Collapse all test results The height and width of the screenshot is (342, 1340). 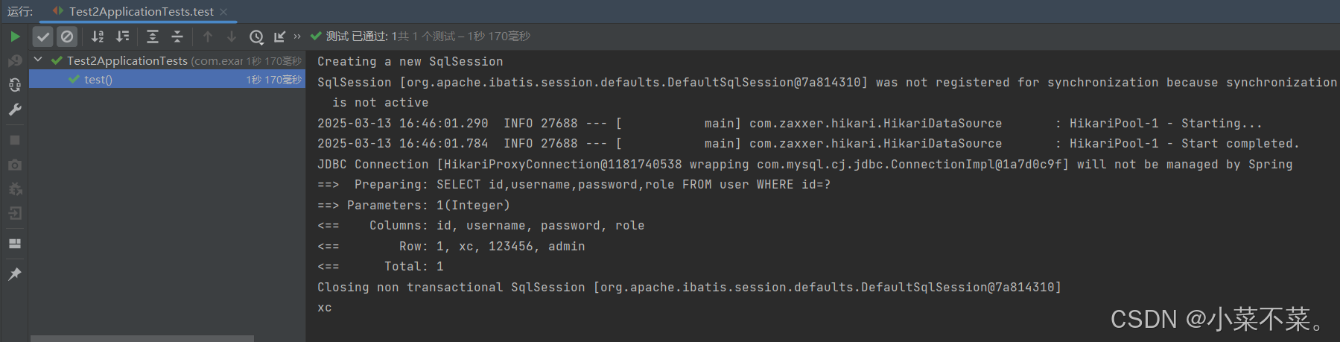tap(177, 37)
